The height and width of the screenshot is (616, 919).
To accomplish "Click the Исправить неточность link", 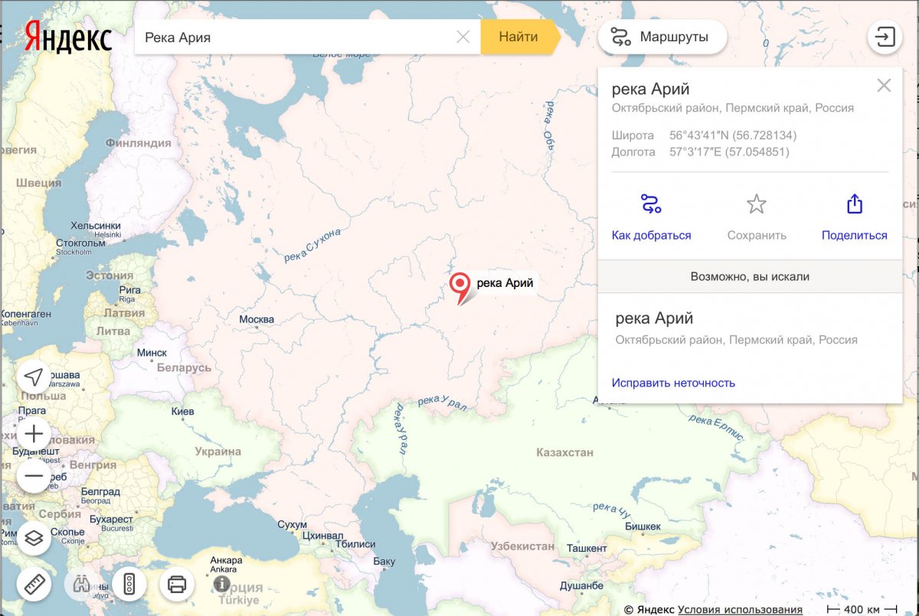I will pyautogui.click(x=673, y=381).
